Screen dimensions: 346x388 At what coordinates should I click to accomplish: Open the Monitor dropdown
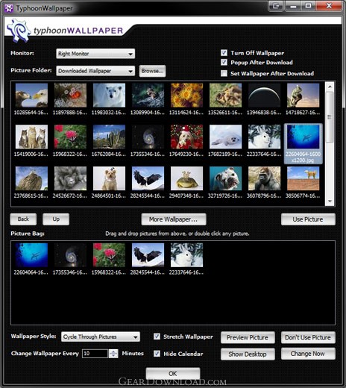(x=95, y=54)
